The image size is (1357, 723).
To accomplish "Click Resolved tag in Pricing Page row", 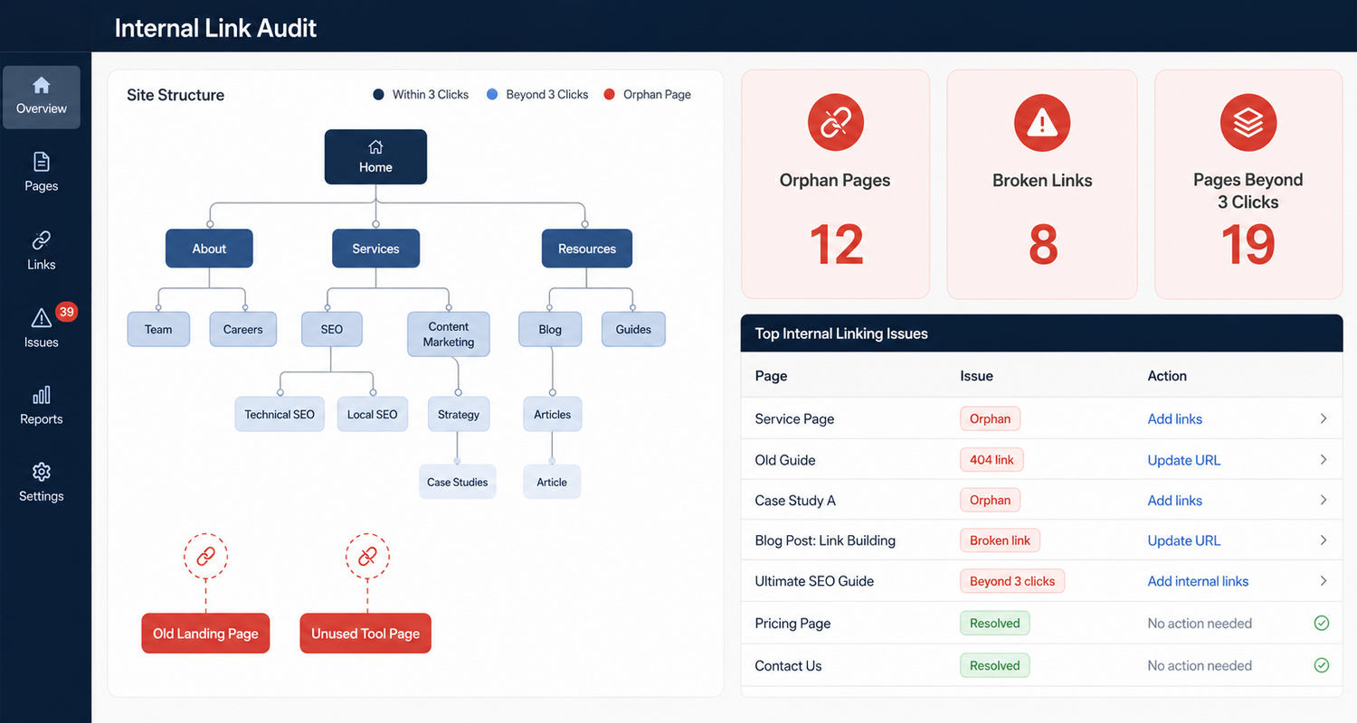I will point(994,623).
